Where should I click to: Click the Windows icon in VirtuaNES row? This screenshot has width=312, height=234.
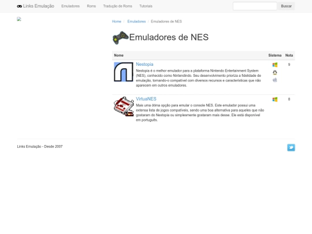pyautogui.click(x=275, y=99)
